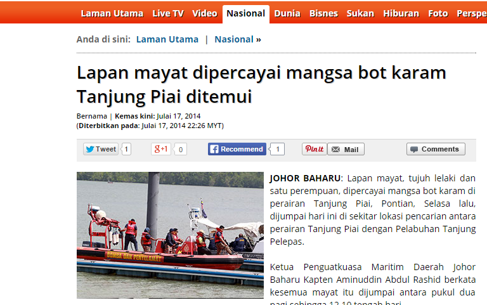Click Nasional breadcrumb link

[x=234, y=39]
